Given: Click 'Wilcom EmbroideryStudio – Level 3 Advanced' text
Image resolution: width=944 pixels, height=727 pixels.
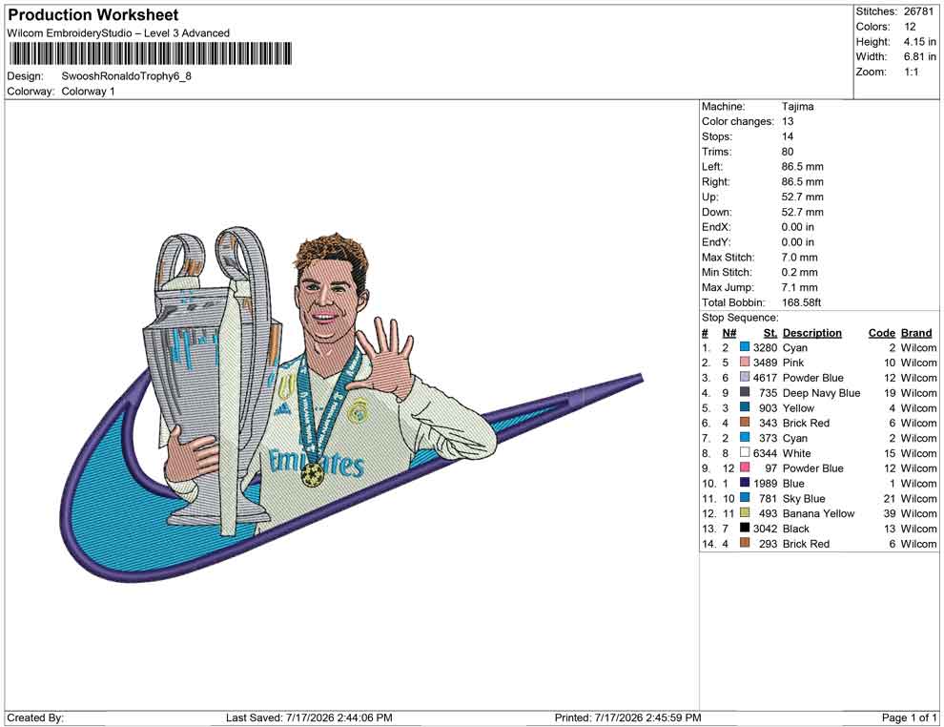Looking at the screenshot, I should tap(118, 33).
